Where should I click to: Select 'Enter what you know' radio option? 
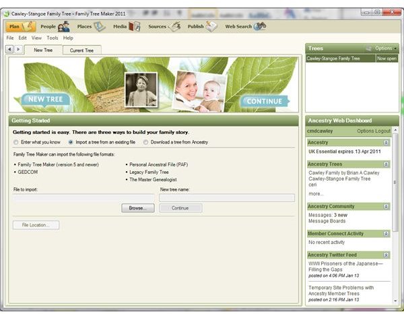16,142
